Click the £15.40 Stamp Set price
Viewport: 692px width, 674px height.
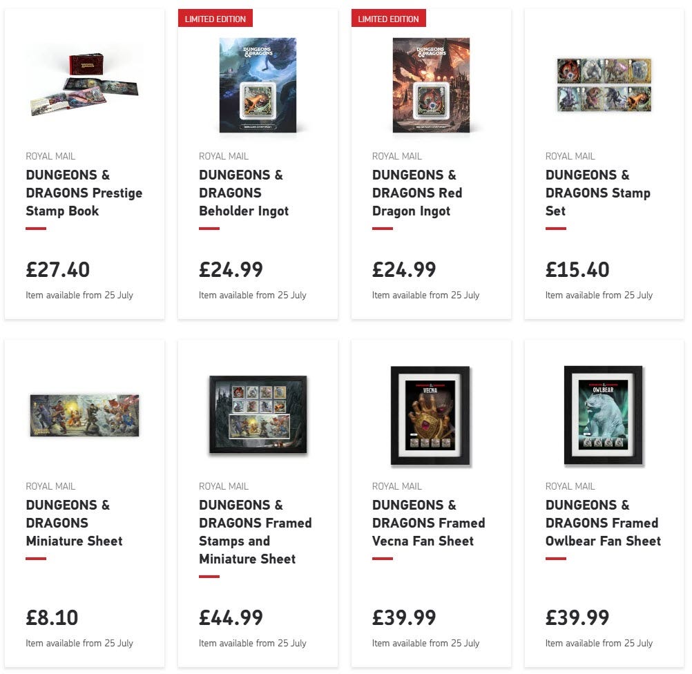click(577, 269)
